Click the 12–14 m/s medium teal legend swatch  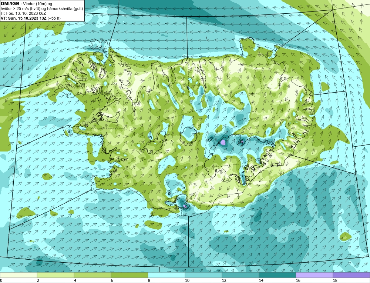[240, 275]
